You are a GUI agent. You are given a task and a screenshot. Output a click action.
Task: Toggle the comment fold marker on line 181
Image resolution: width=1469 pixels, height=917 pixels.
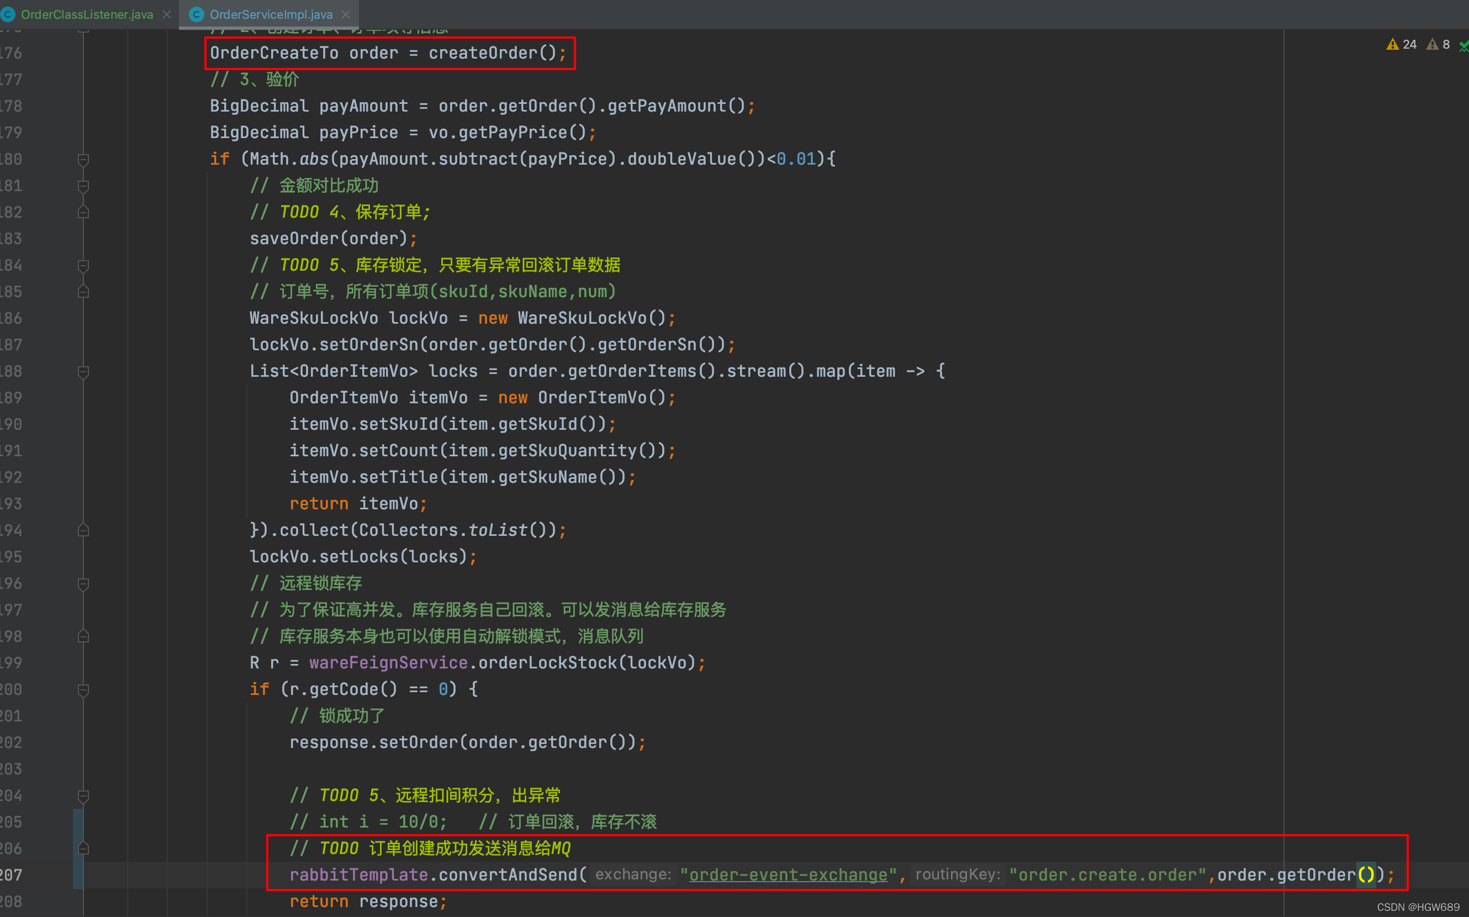83,186
